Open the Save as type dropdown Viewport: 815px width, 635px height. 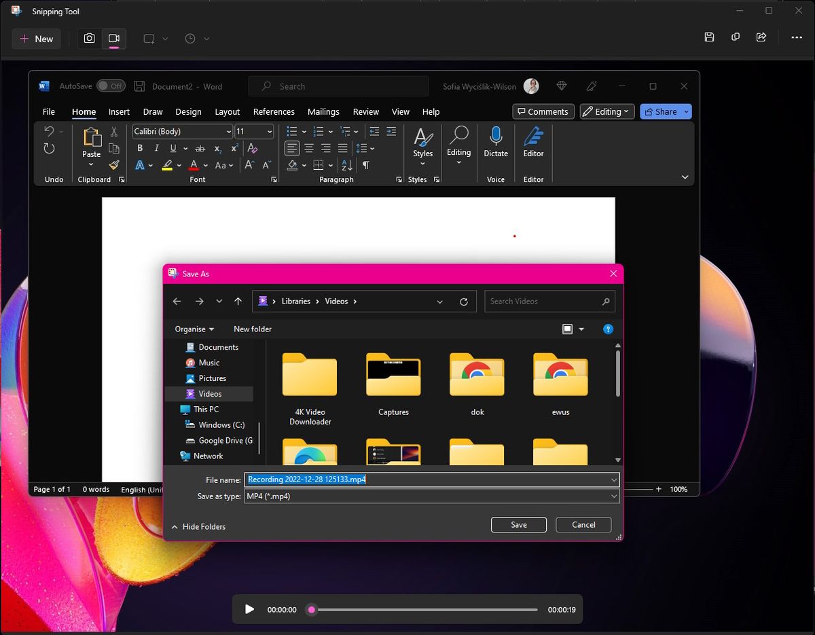(613, 496)
